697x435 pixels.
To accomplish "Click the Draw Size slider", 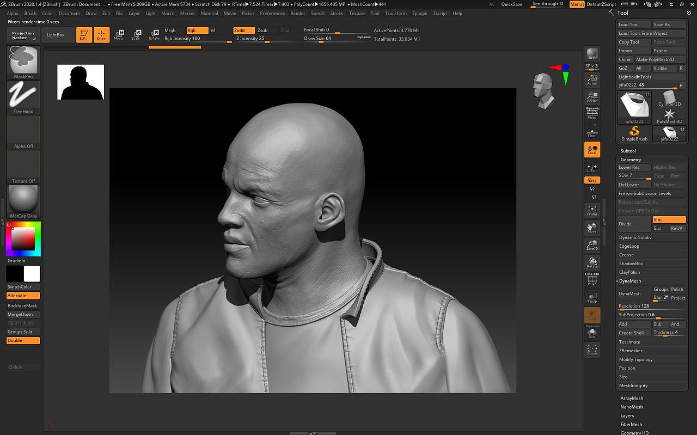I will tap(329, 39).
